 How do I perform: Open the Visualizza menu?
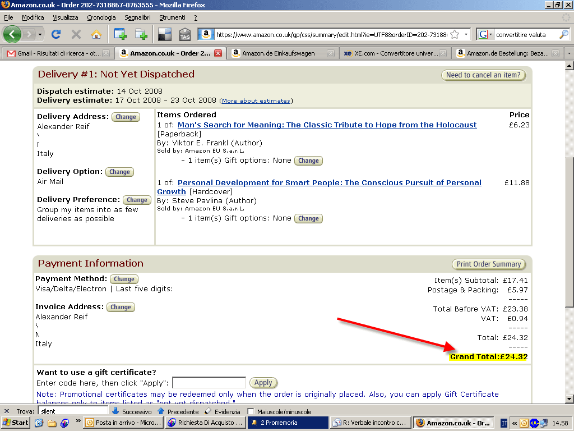[66, 17]
